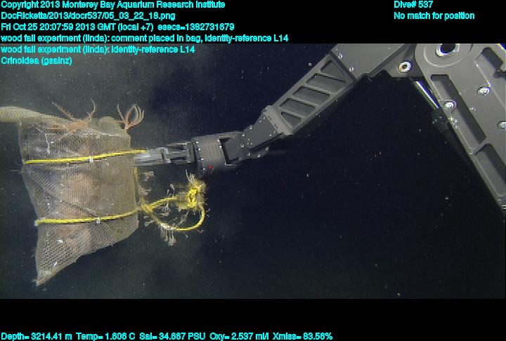Click the knotted yellow rope loop
The width and height of the screenshot is (506, 341).
pyautogui.click(x=176, y=208)
